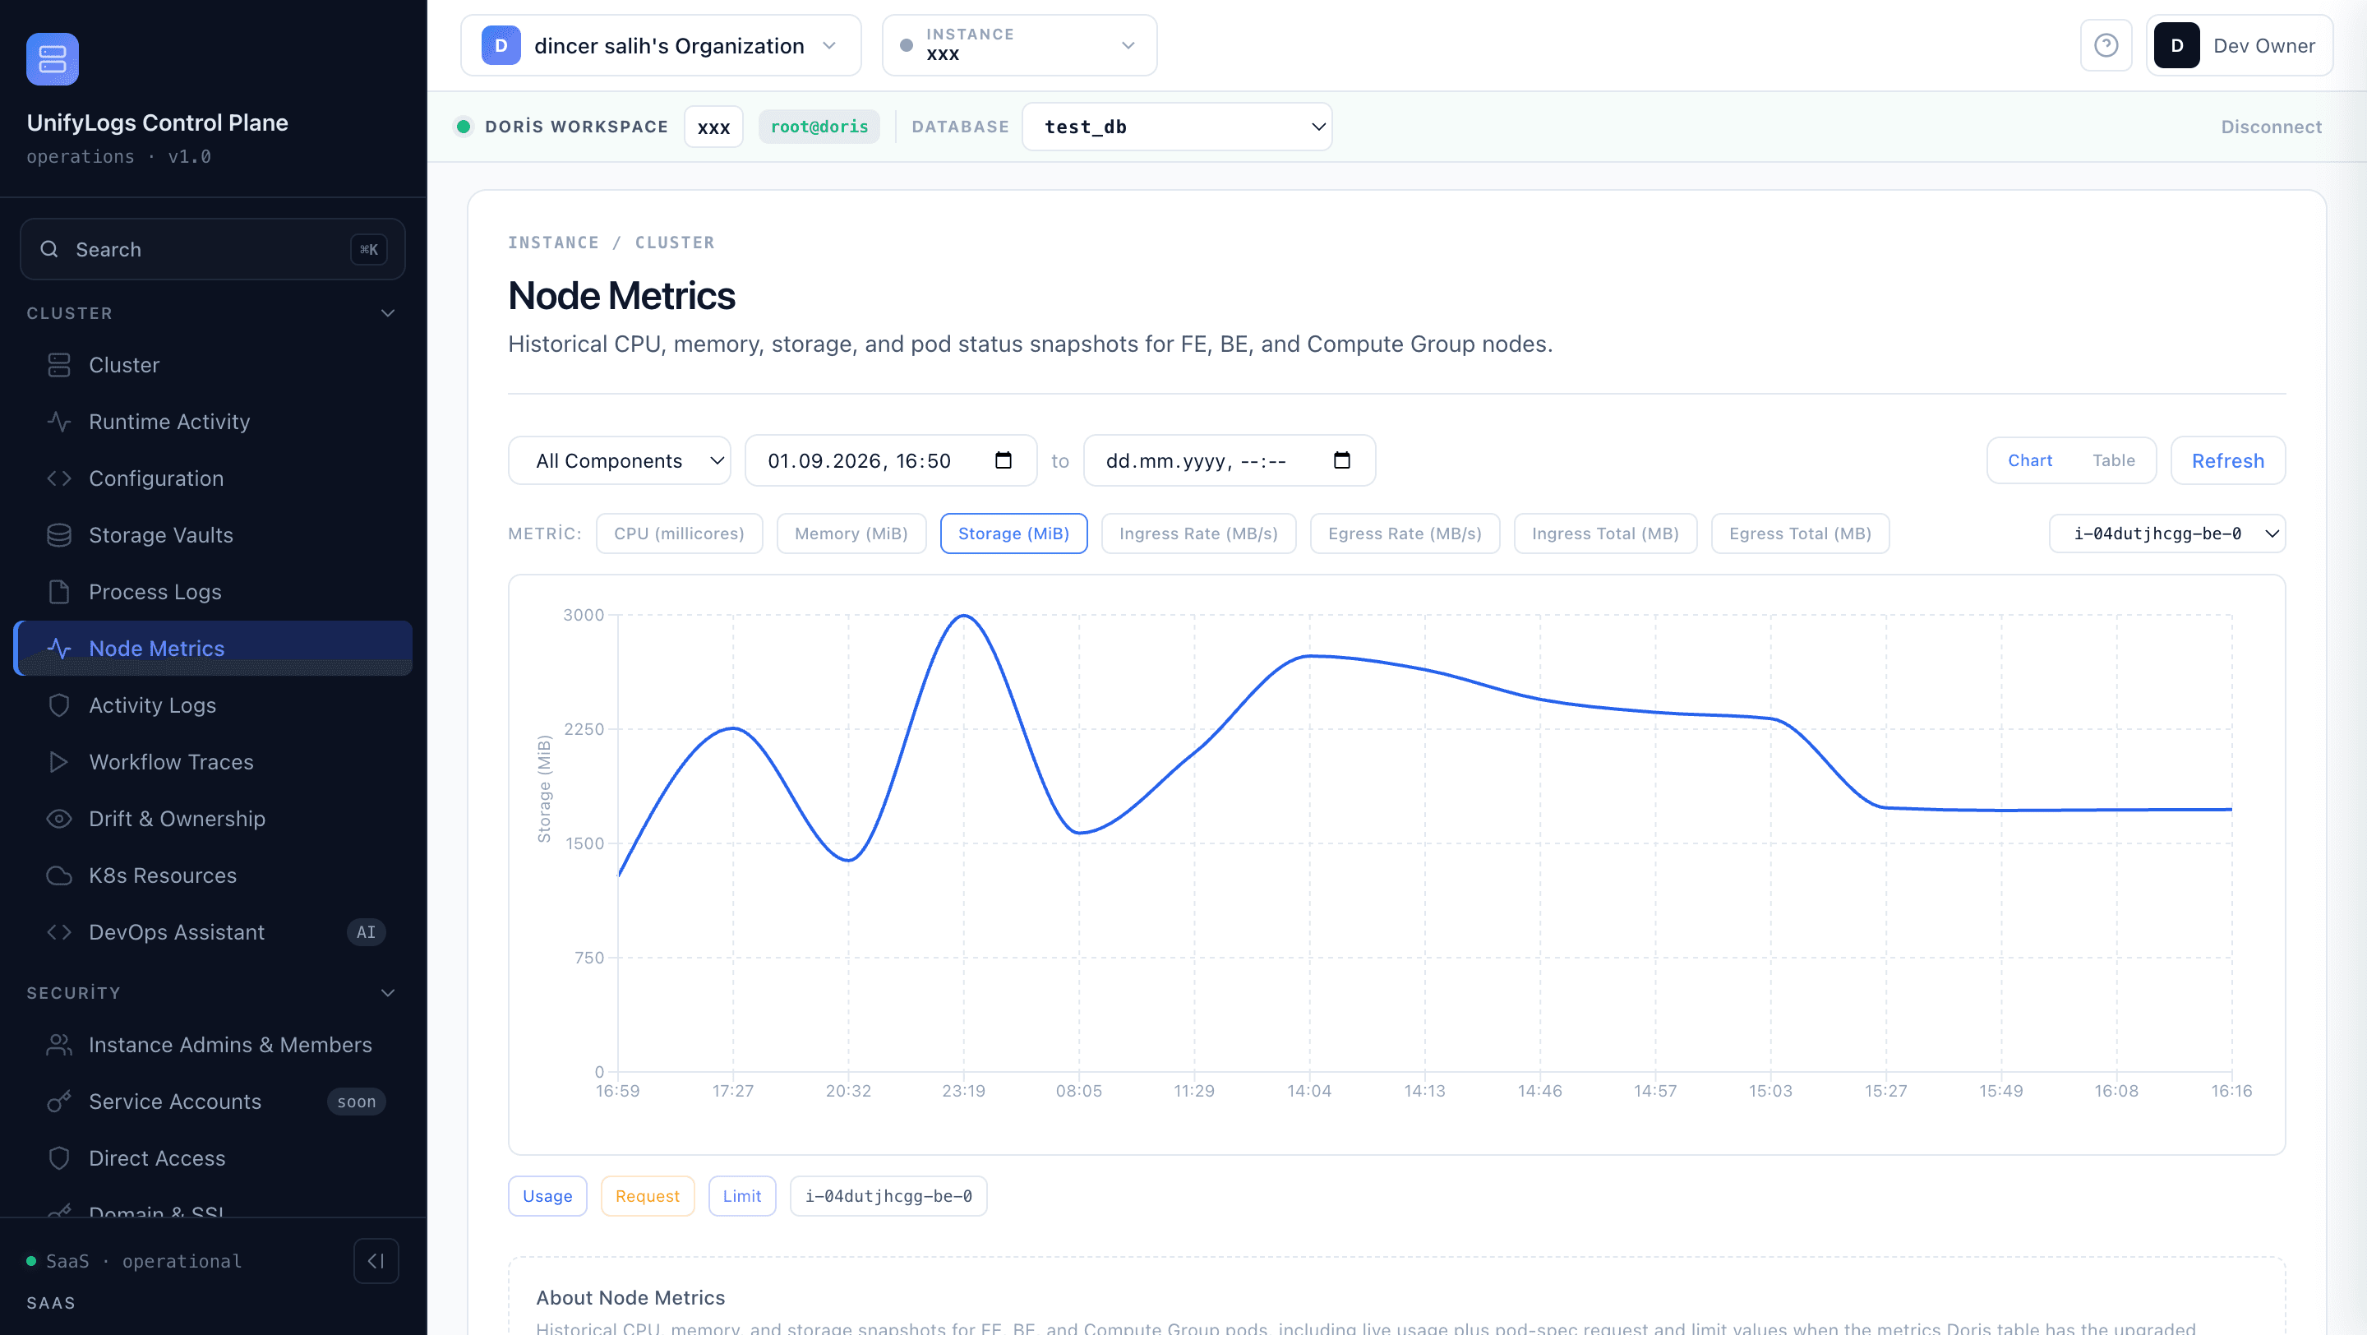This screenshot has width=2367, height=1335.
Task: Click the green Doris workspace status dot
Action: coord(464,127)
